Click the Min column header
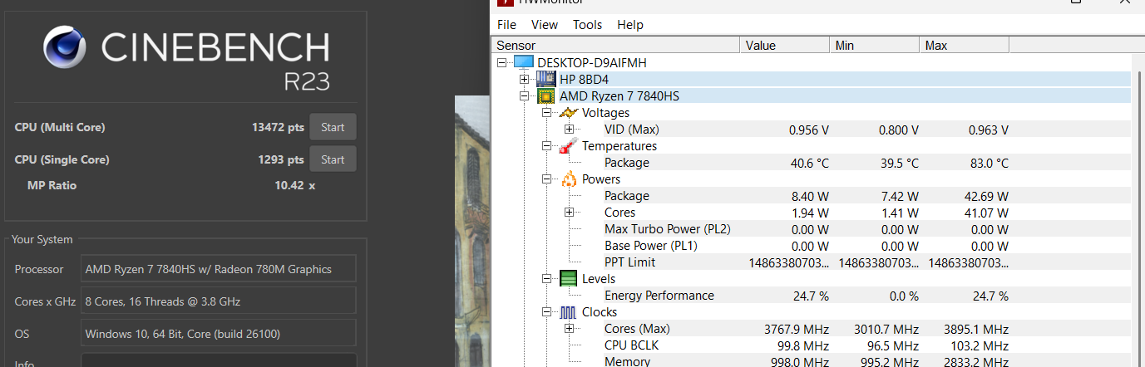This screenshot has height=367, width=1145. pos(875,46)
